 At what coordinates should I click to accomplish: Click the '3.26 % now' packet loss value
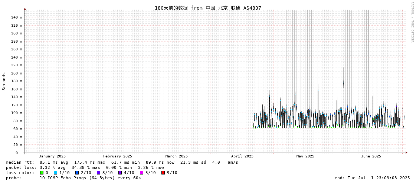tap(151, 168)
